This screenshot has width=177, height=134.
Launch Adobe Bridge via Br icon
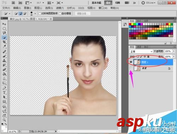pyautogui.click(x=13, y=3)
